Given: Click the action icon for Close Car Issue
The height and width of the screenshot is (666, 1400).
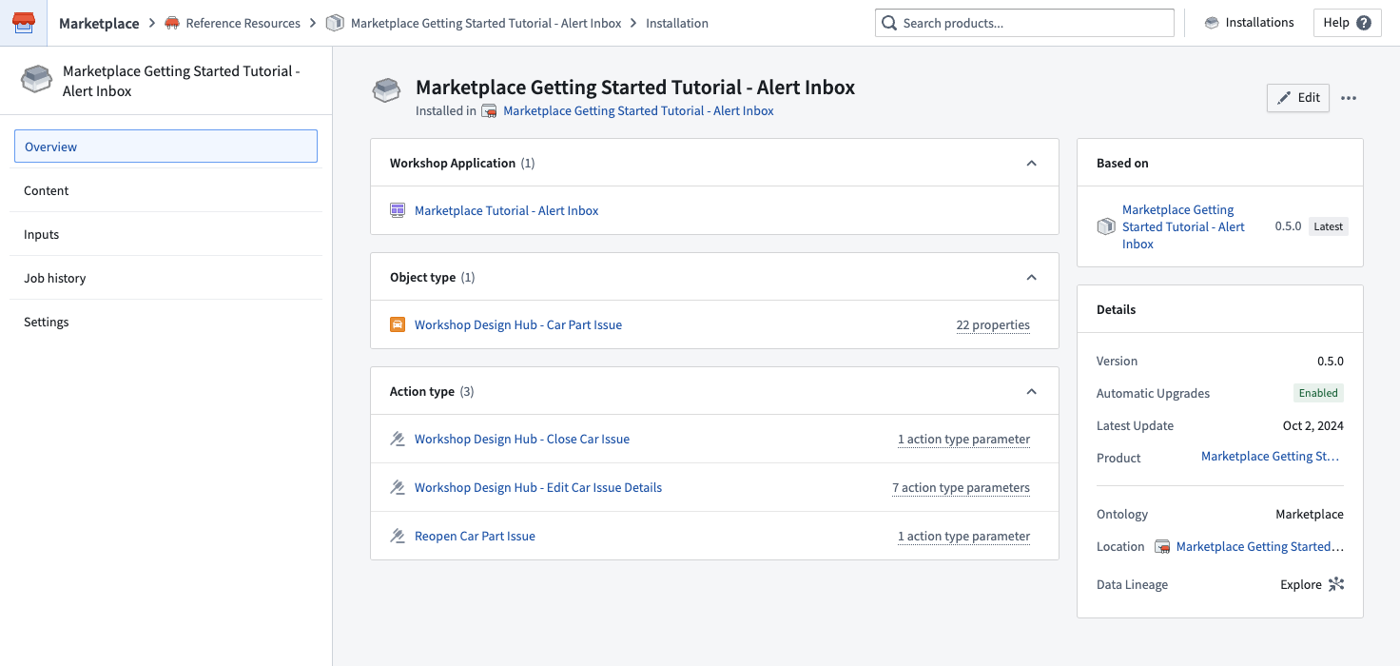Looking at the screenshot, I should [398, 439].
